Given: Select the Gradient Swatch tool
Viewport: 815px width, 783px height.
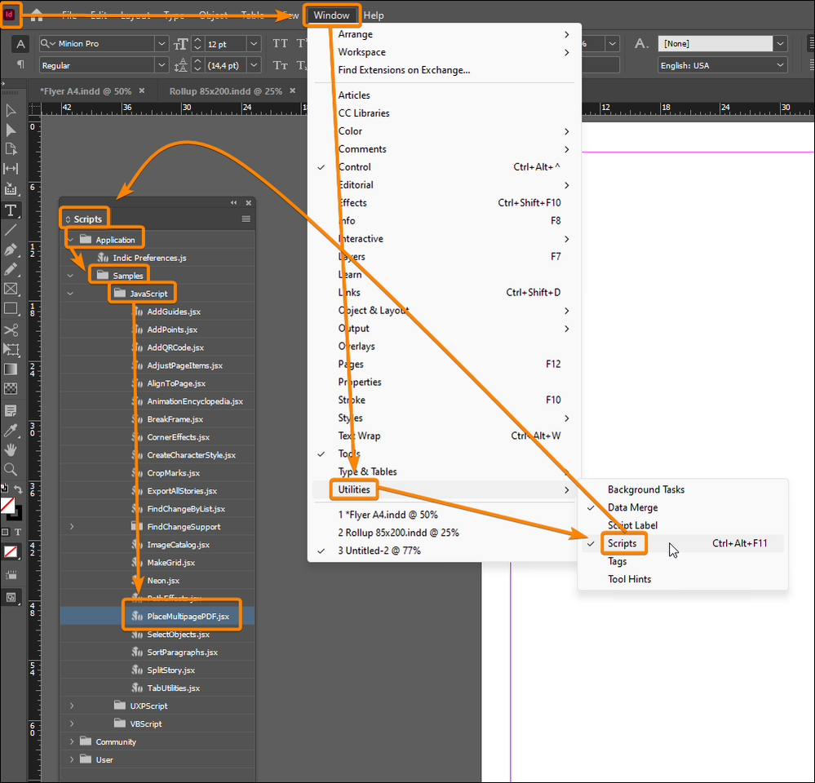Looking at the screenshot, I should [x=11, y=369].
